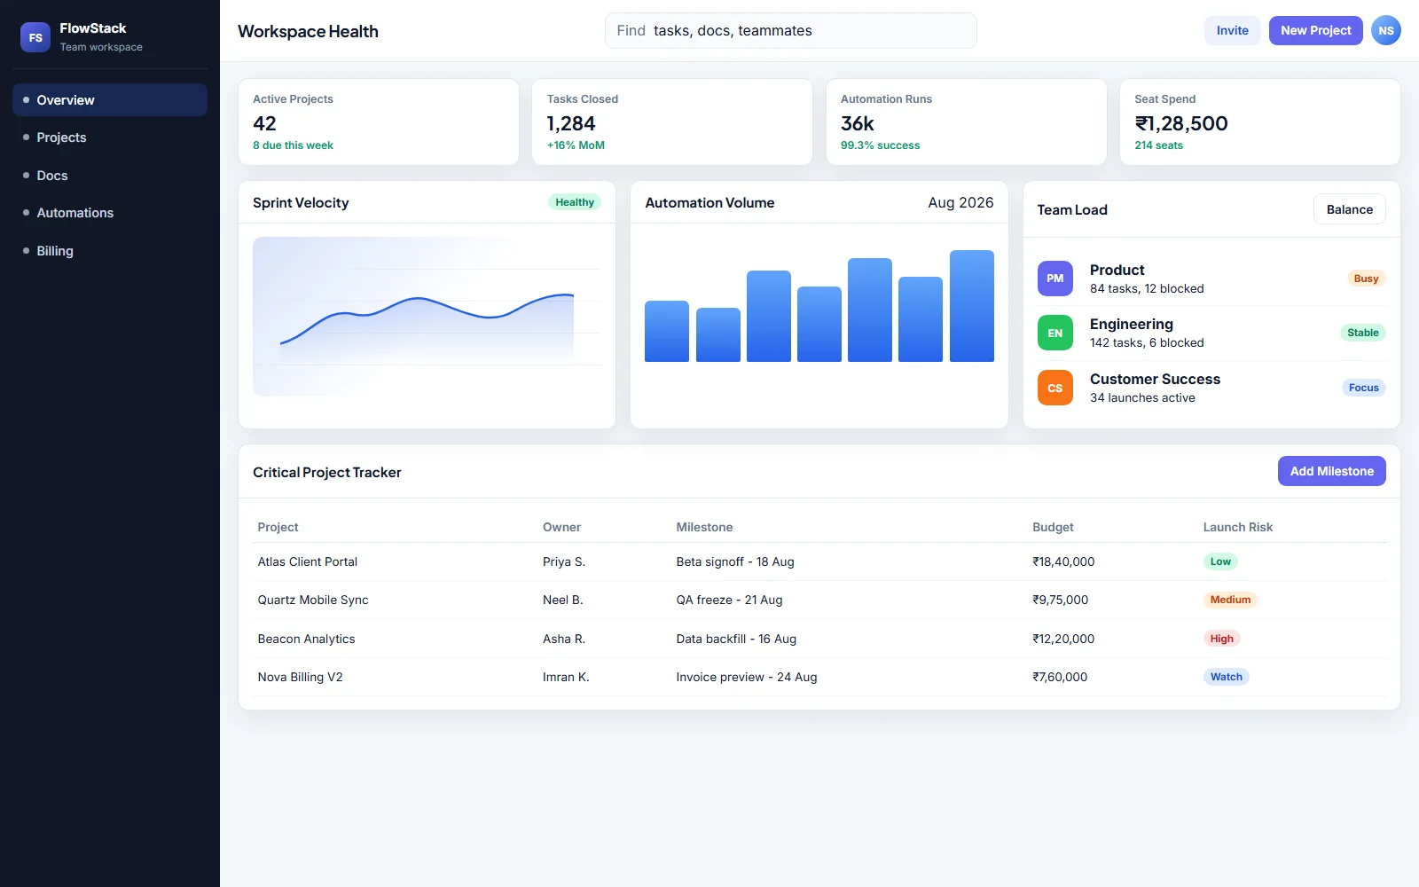Click owner Neel B.
Screen dimensions: 1419x887
pyautogui.click(x=562, y=600)
